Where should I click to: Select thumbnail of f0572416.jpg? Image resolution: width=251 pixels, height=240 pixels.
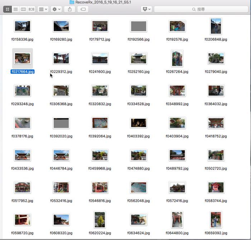coord(177,187)
